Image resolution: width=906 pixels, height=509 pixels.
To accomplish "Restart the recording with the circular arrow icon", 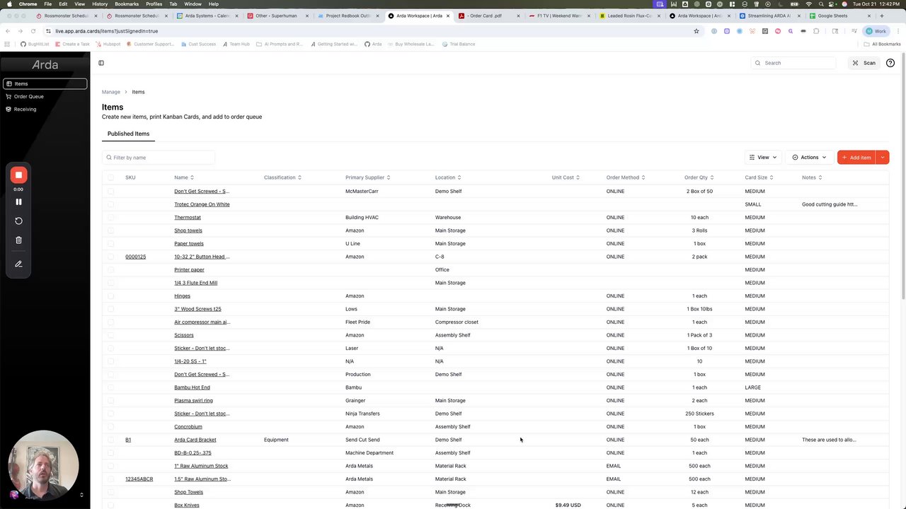I will [18, 221].
